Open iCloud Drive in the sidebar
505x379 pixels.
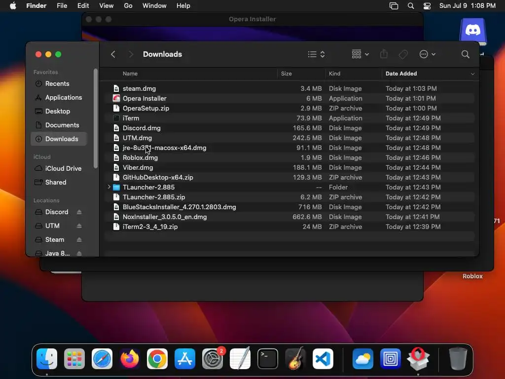pos(59,169)
